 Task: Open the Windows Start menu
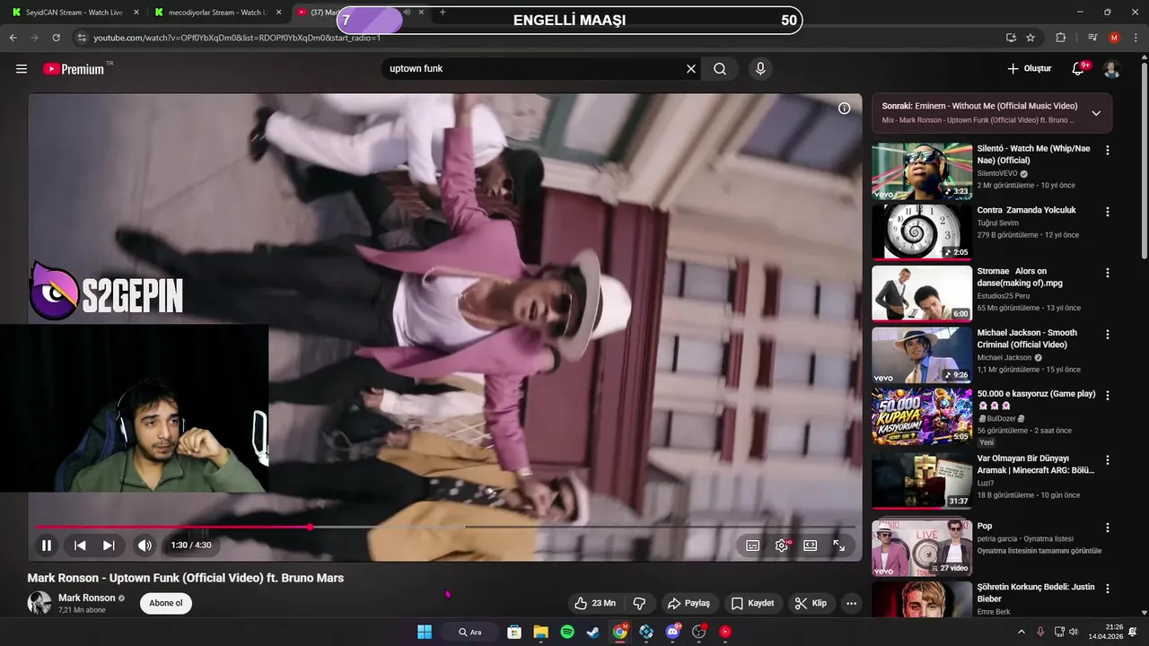point(424,632)
